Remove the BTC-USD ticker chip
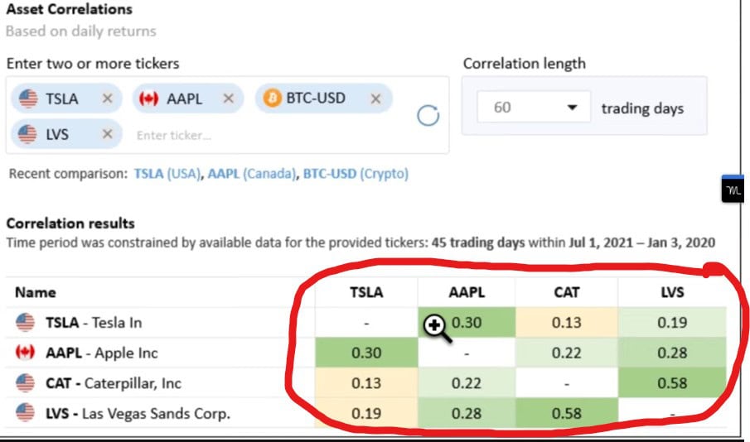This screenshot has height=442, width=750. (376, 98)
